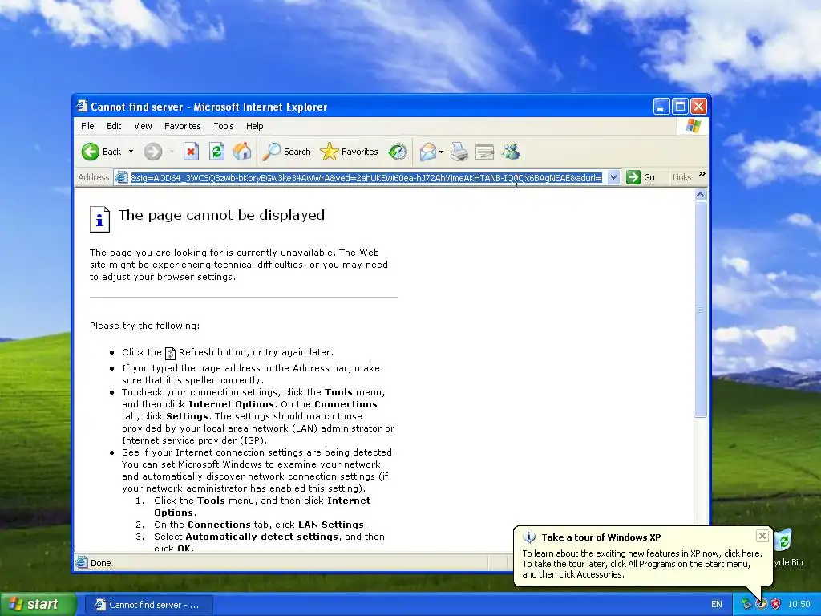
Task: Click 'The page cannot be displayed' heading
Action: click(x=221, y=215)
